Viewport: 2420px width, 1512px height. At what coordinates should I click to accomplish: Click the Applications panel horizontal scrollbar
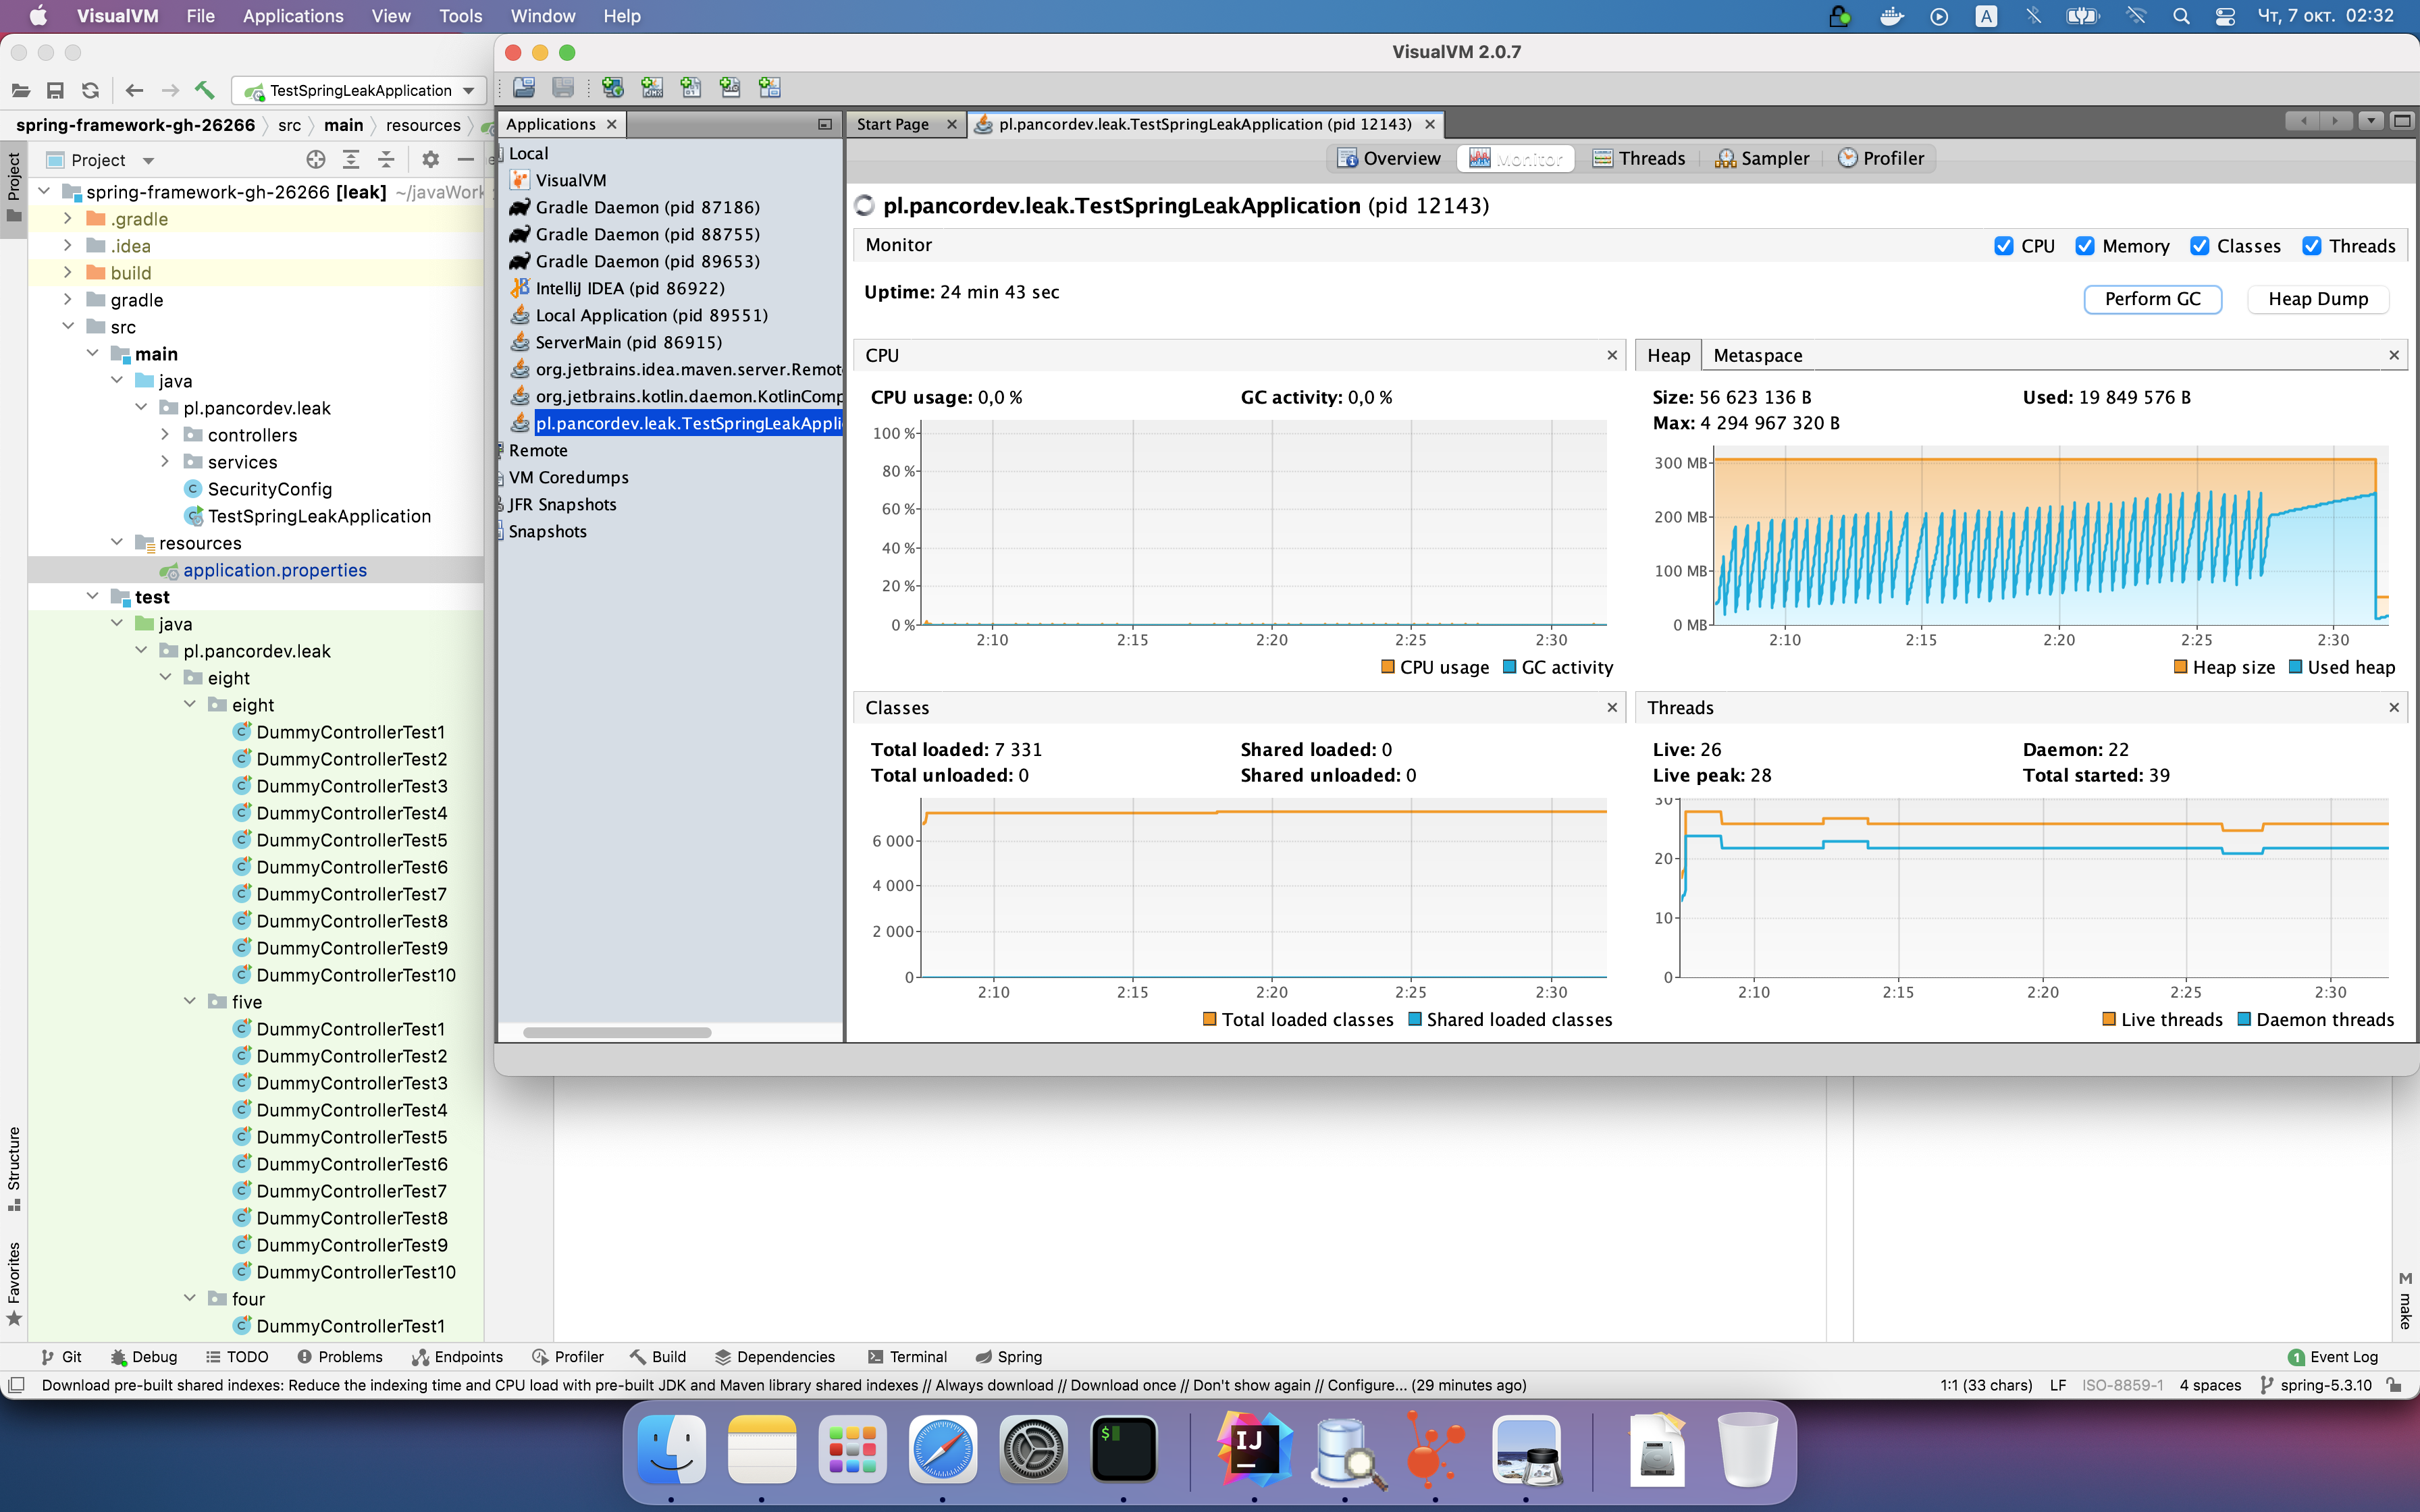click(617, 1033)
